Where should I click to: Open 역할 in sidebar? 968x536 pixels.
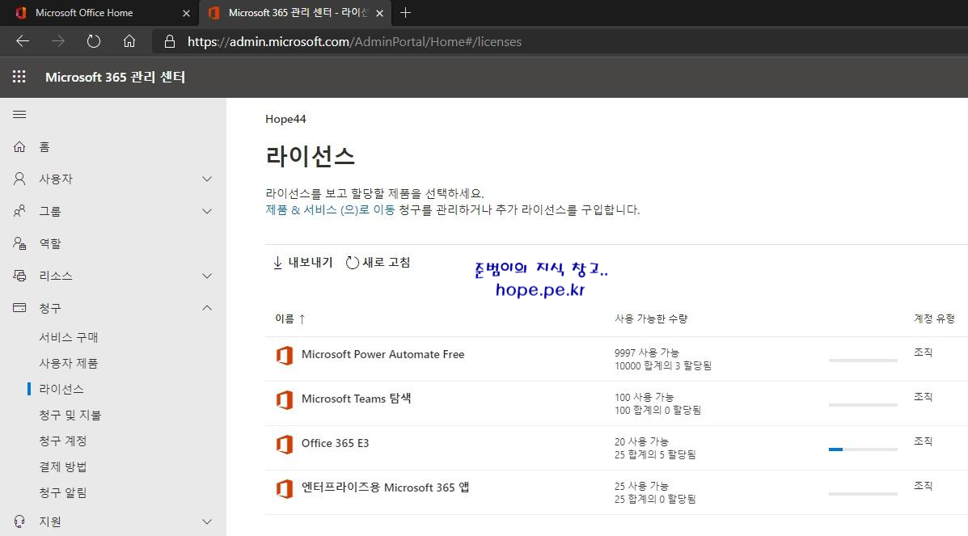[x=50, y=243]
